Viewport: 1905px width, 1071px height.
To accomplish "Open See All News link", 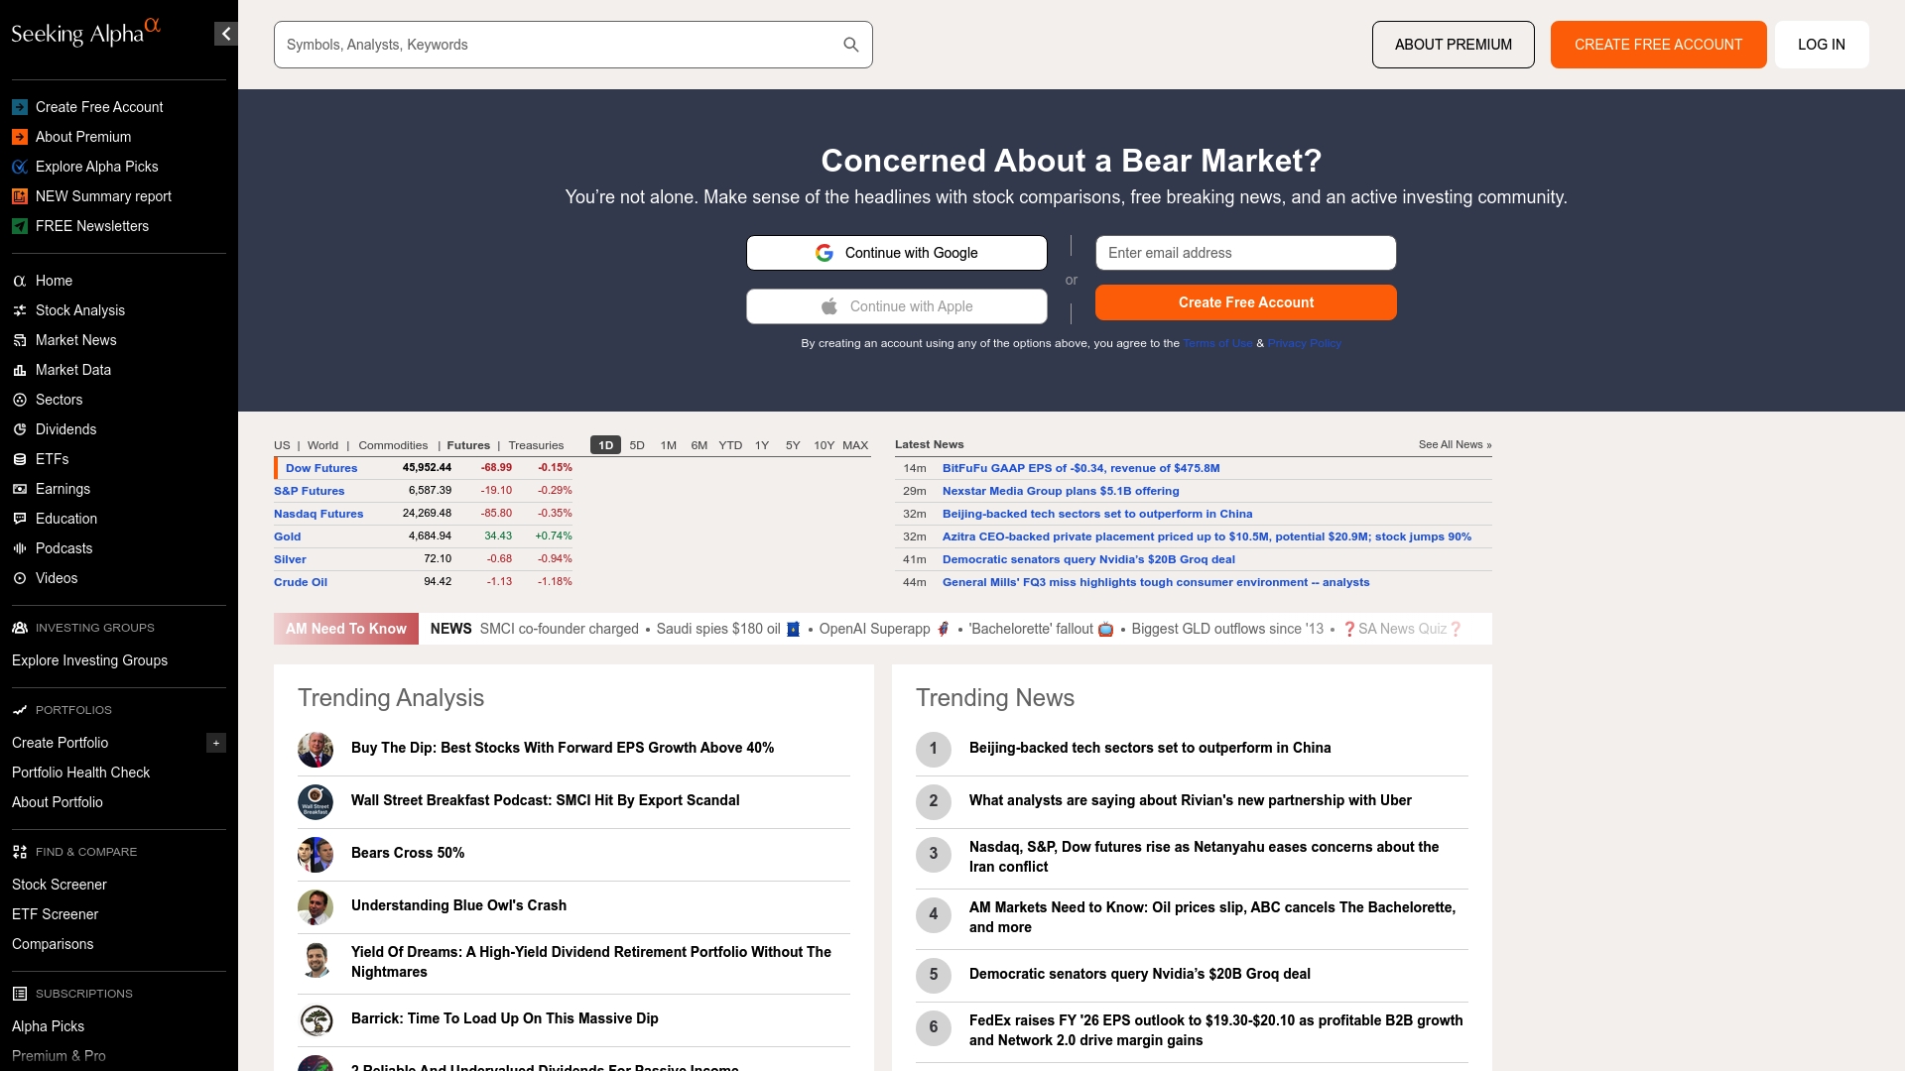I will [1455, 444].
